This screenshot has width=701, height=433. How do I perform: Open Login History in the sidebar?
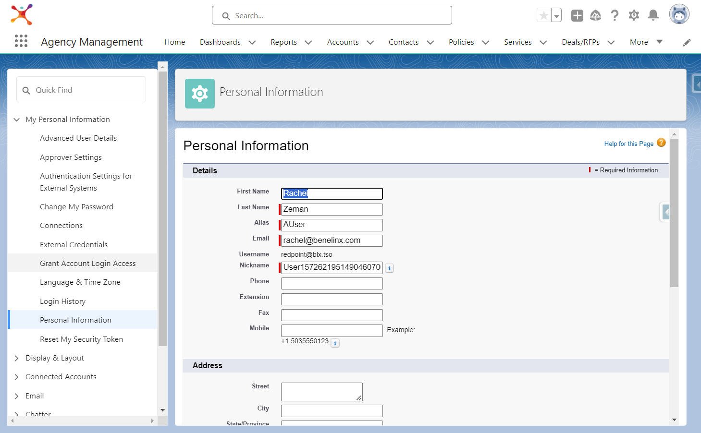62,301
